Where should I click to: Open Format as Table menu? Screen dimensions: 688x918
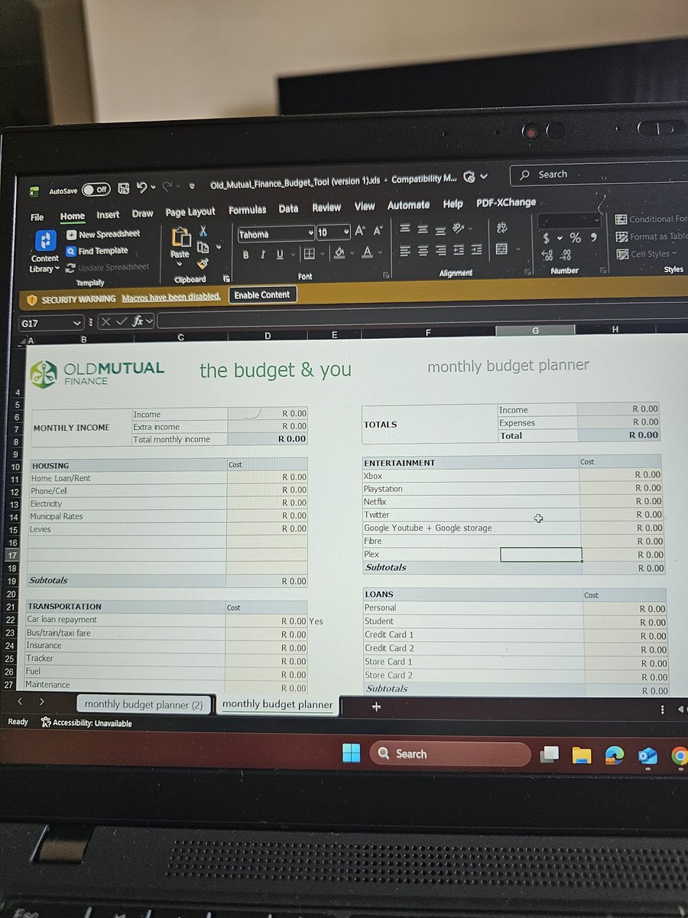point(652,236)
